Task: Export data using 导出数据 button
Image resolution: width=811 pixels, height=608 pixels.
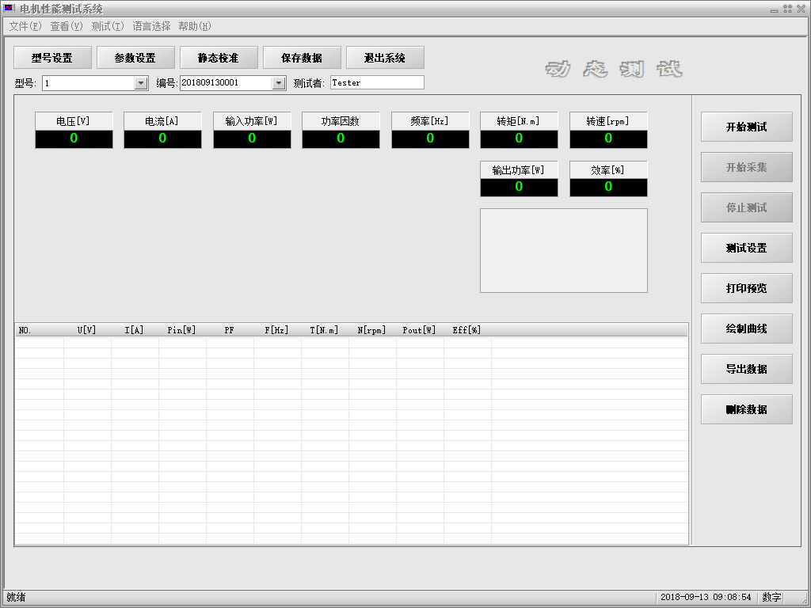Action: tap(746, 369)
